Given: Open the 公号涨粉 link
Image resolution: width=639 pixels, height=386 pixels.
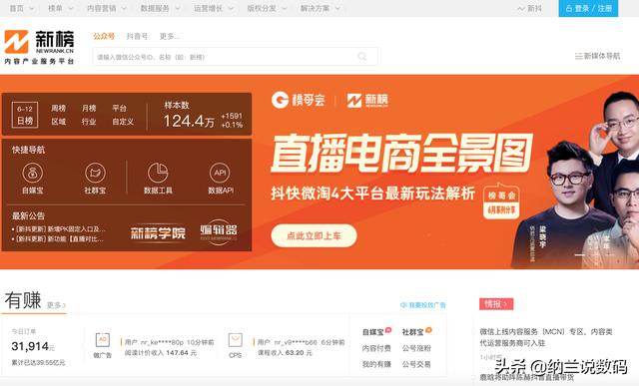Looking at the screenshot, I should pyautogui.click(x=416, y=348).
